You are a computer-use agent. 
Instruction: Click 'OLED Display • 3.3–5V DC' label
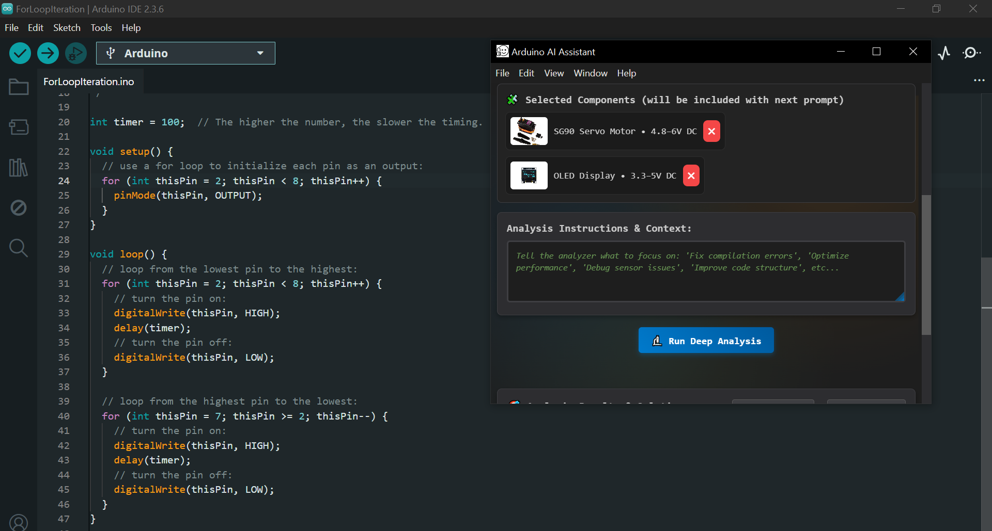click(x=615, y=176)
